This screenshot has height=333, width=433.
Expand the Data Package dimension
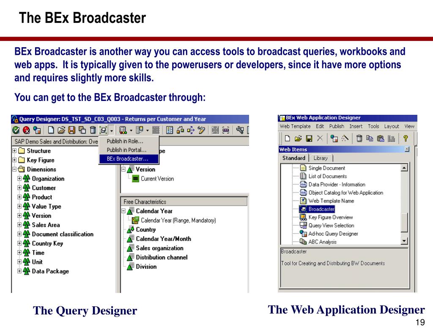point(19,271)
